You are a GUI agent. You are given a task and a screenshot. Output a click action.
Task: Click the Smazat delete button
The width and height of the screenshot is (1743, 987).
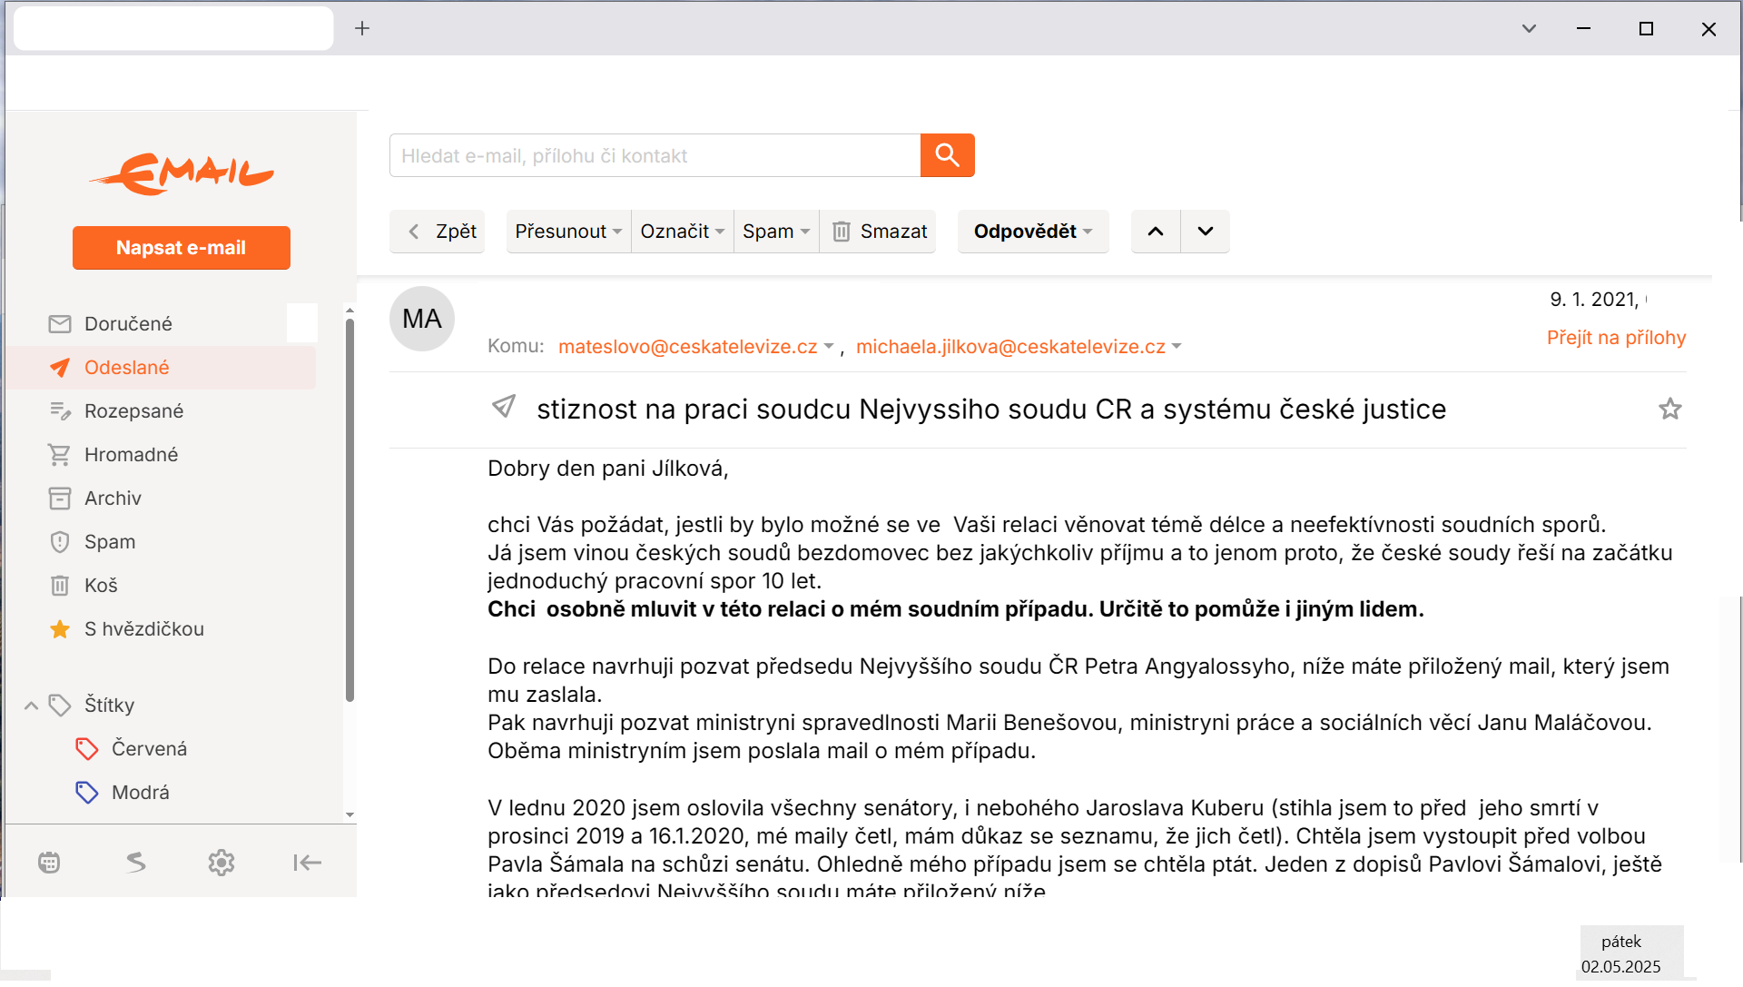[878, 232]
